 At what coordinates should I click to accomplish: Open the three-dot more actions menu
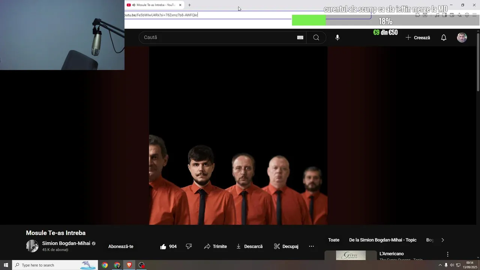pos(311,246)
